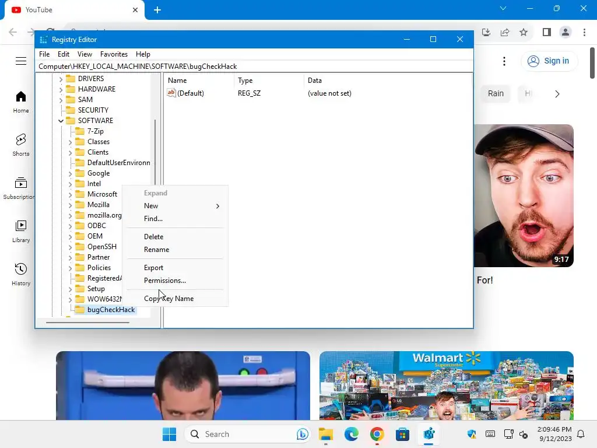The height and width of the screenshot is (448, 597).
Task: Select the bugCheckHack registry key
Action: [x=111, y=310]
